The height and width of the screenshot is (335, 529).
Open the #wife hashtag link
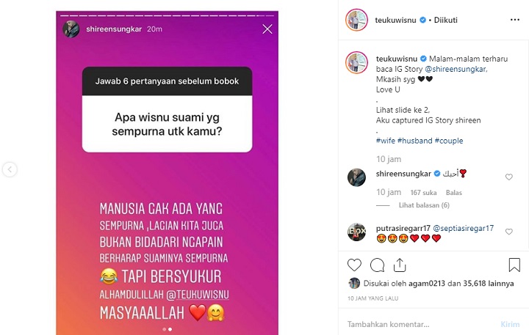point(386,141)
